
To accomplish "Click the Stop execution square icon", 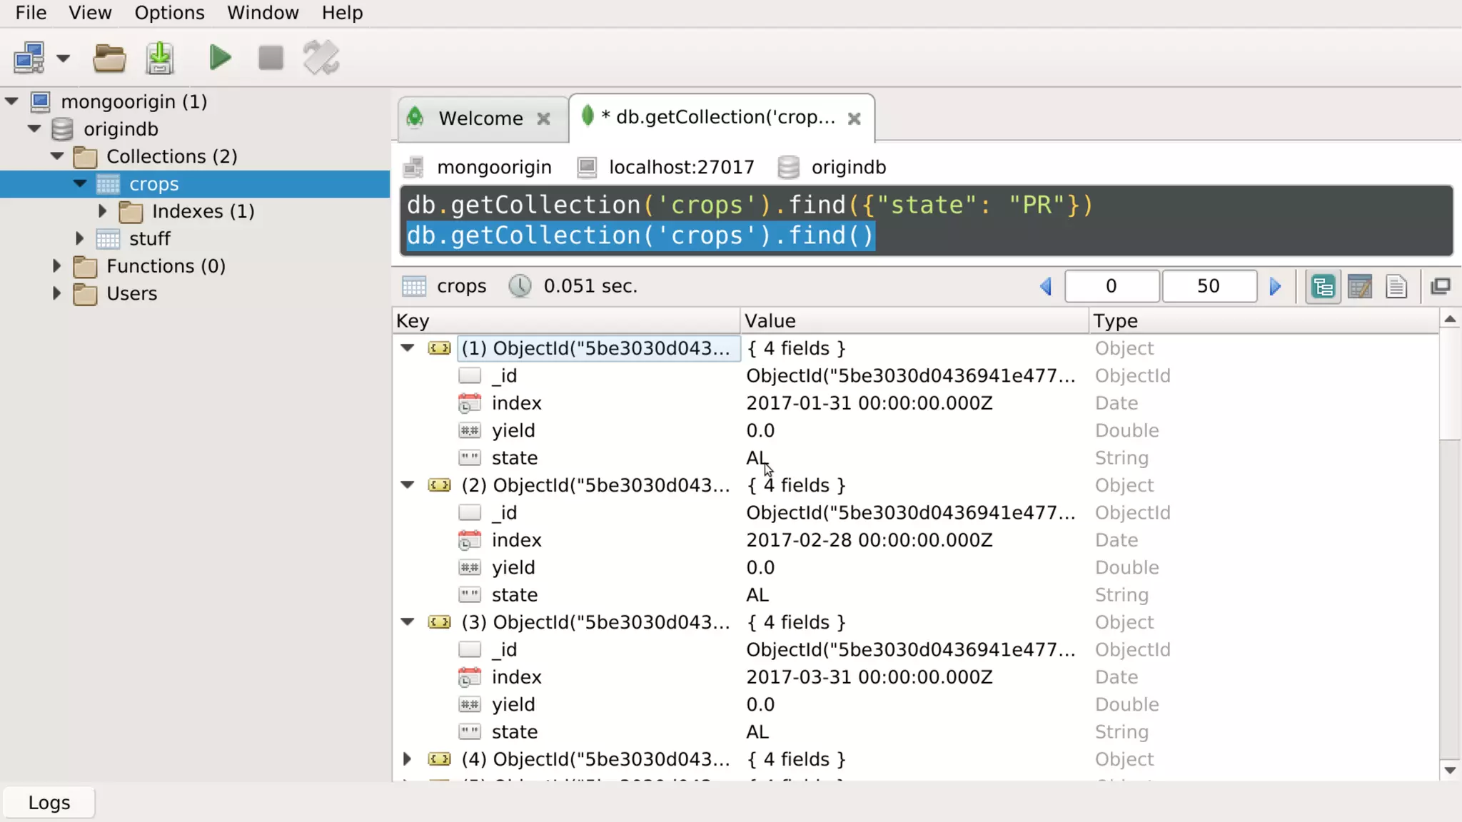I will [271, 58].
